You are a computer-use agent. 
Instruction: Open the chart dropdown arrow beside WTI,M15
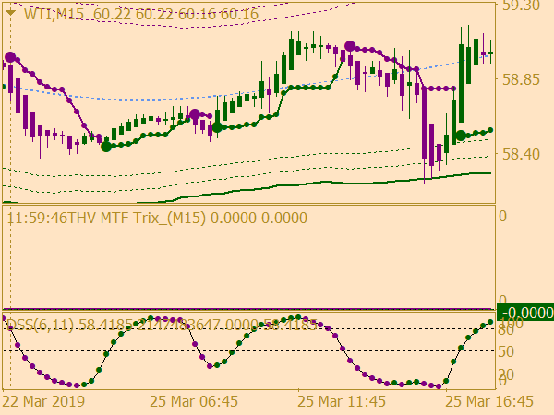(x=10, y=13)
